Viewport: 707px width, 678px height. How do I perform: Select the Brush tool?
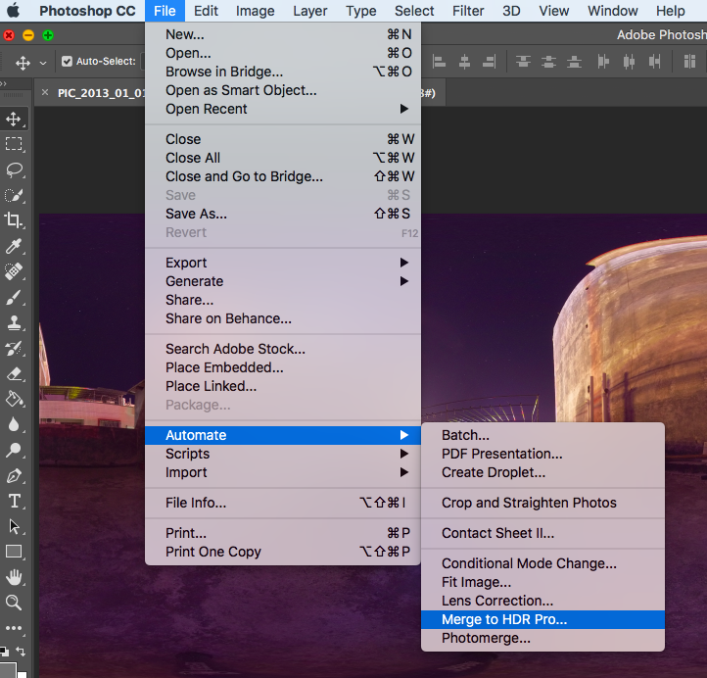point(14,297)
